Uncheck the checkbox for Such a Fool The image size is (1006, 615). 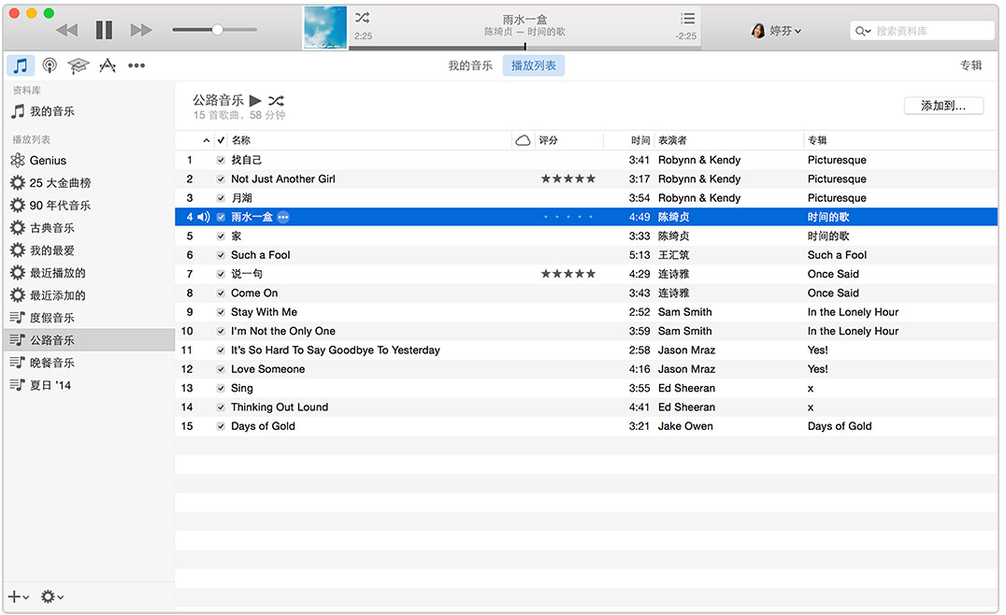[x=221, y=255]
